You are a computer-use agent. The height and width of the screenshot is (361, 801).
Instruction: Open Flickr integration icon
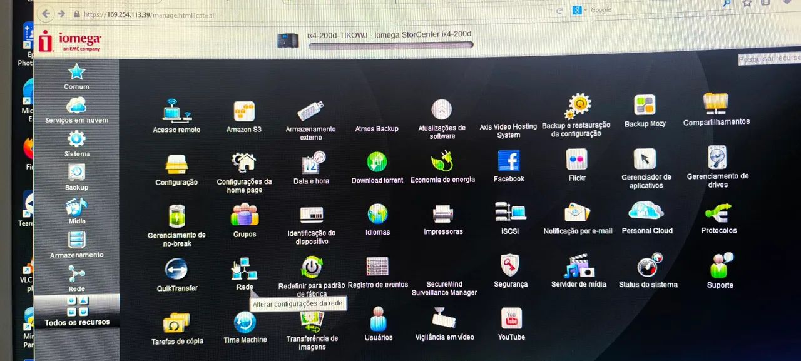coord(576,159)
